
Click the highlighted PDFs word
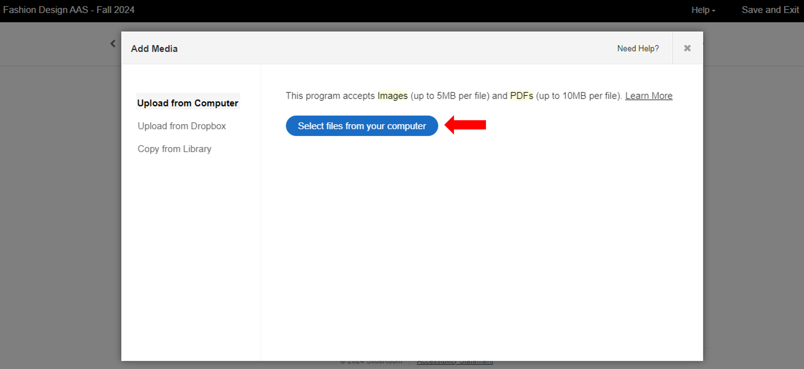click(x=521, y=96)
